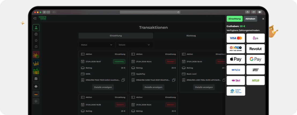Click the ApplePay method label
This screenshot has width=297, height=115.
[140, 74]
